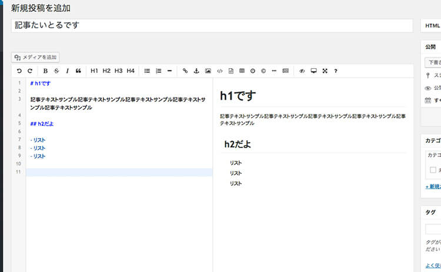
Task: Toggle bold formatting in markdown editor
Action: (x=46, y=71)
